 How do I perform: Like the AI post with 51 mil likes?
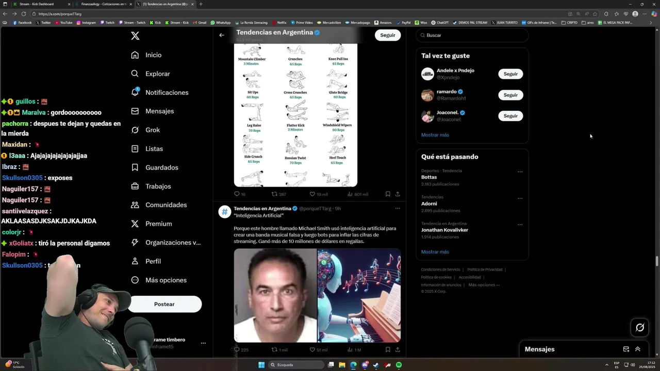(x=318, y=350)
